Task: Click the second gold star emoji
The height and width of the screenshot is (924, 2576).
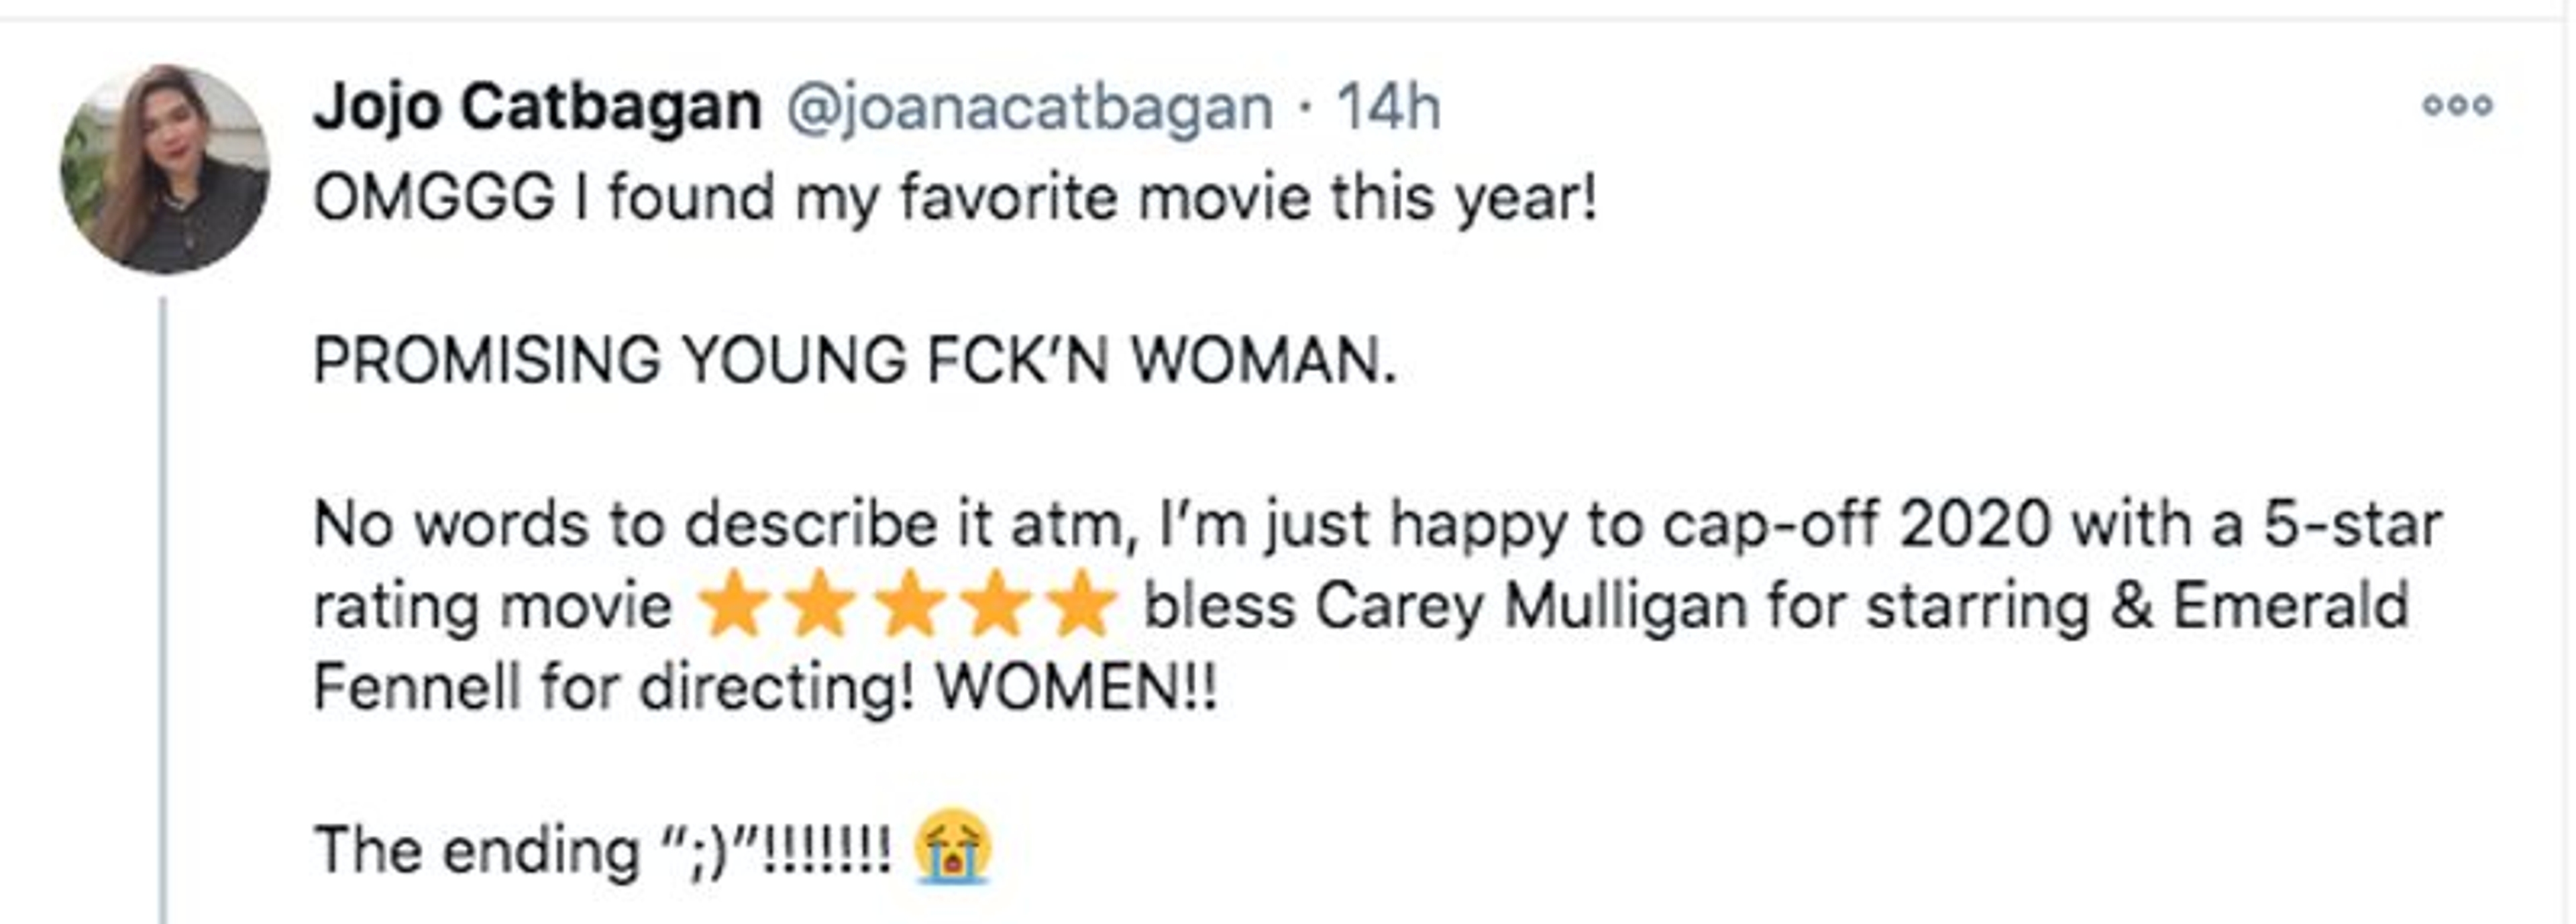Action: pos(820,604)
